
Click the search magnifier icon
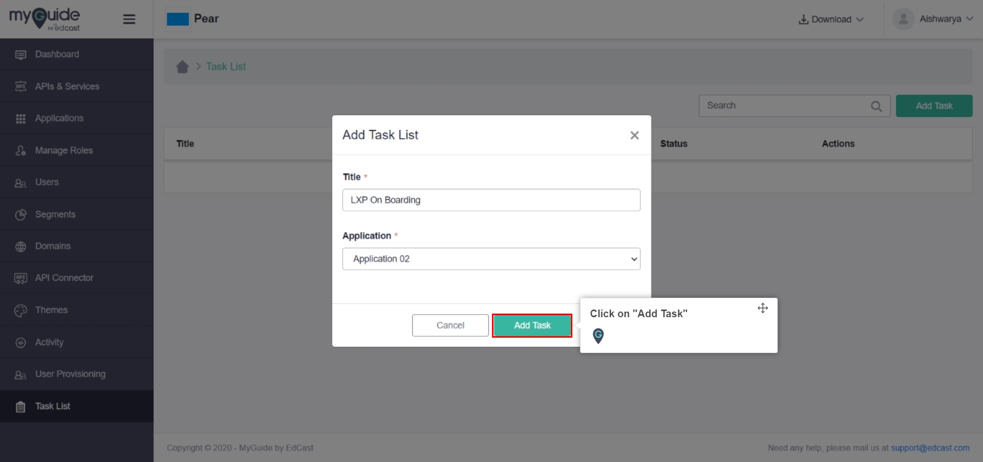tap(877, 106)
